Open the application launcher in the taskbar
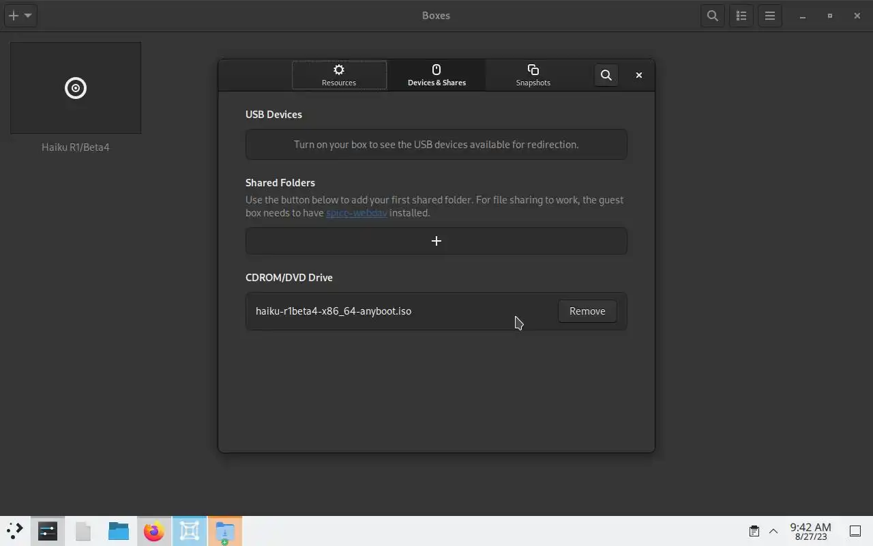873x546 pixels. point(15,531)
